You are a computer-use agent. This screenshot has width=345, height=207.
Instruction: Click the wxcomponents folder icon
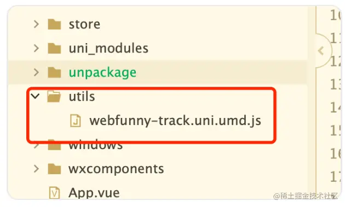point(54,169)
